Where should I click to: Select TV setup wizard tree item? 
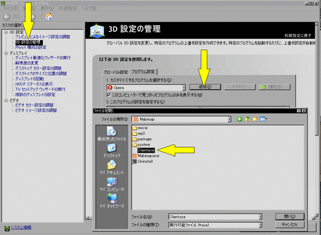coord(40,89)
